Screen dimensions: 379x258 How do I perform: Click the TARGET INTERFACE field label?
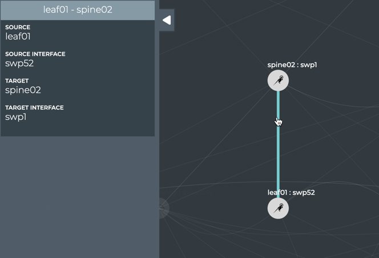(34, 108)
